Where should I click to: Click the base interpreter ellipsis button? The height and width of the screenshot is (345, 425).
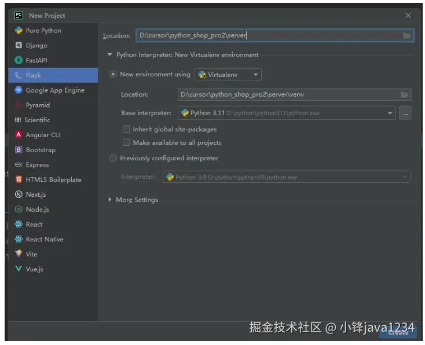pos(405,113)
